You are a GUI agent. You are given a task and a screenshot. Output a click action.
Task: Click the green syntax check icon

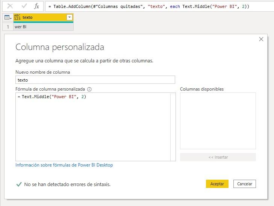19,184
